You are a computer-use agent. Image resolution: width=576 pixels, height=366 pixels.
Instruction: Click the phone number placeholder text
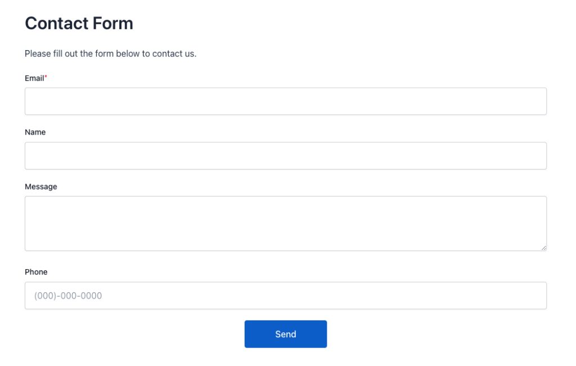pyautogui.click(x=67, y=295)
